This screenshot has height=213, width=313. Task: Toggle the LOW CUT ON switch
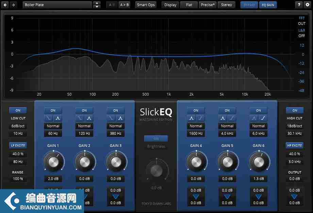(x=18, y=110)
